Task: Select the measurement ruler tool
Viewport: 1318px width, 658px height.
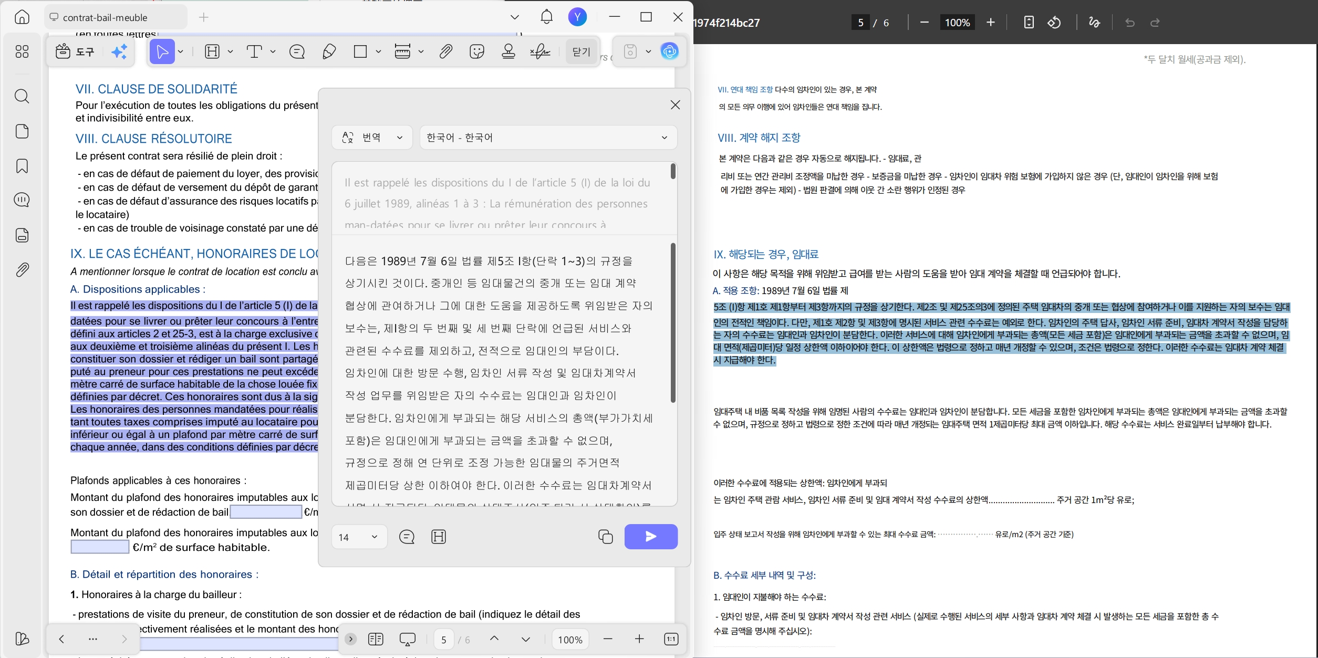Action: click(402, 51)
